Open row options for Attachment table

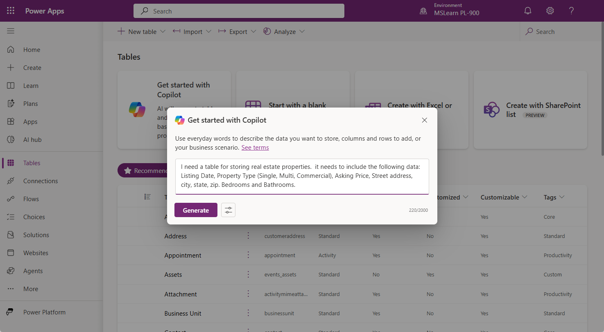pyautogui.click(x=248, y=294)
